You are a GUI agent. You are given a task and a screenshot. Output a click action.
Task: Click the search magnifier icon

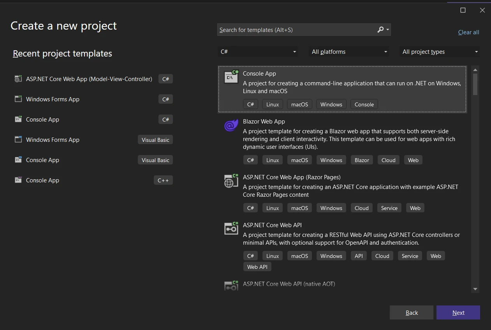(x=380, y=30)
